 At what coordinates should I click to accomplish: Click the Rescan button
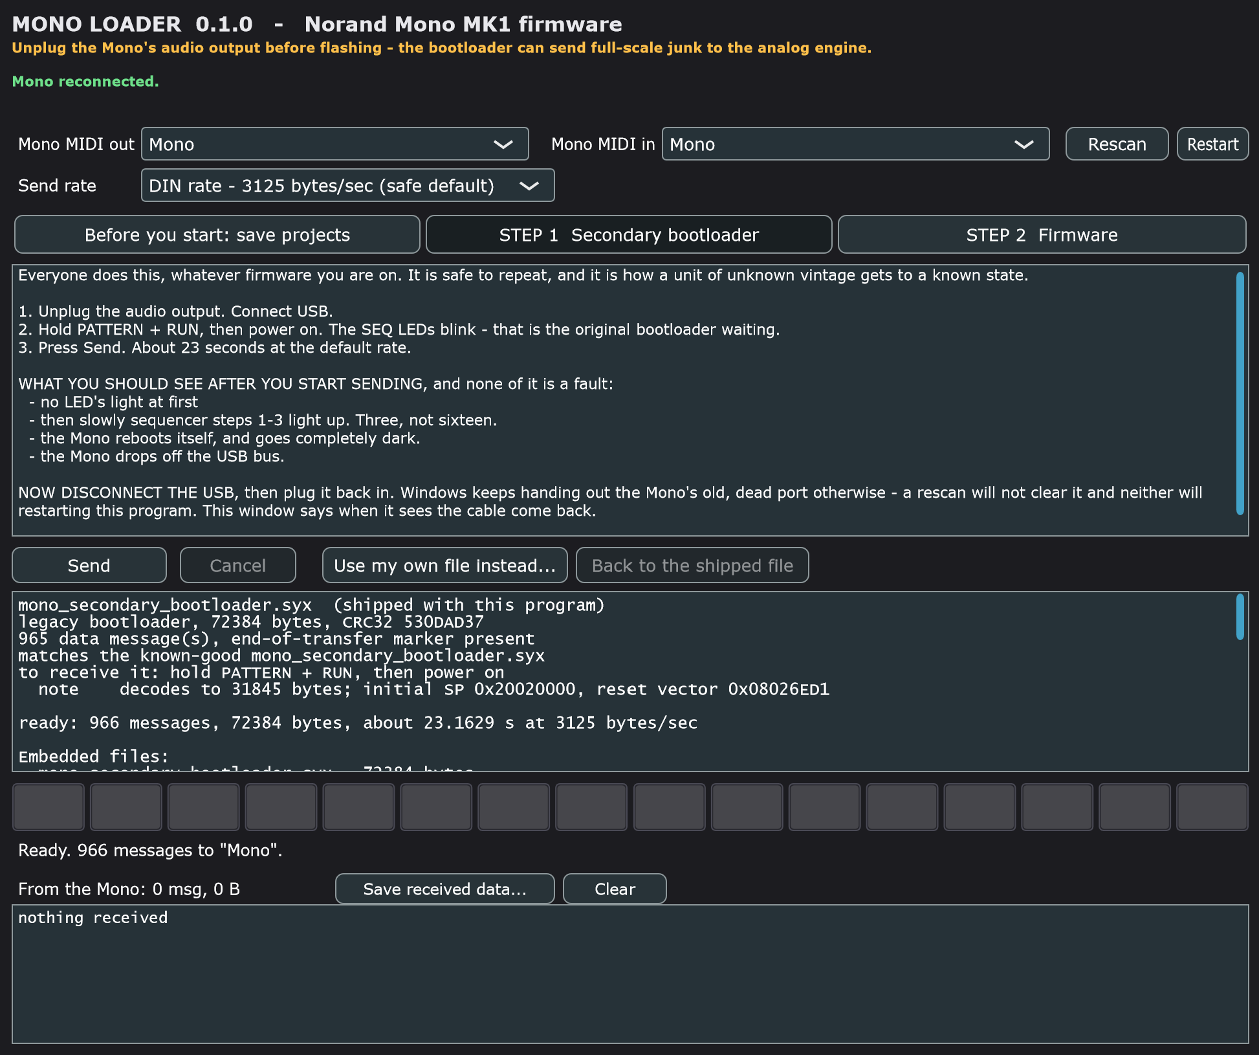pyautogui.click(x=1117, y=144)
